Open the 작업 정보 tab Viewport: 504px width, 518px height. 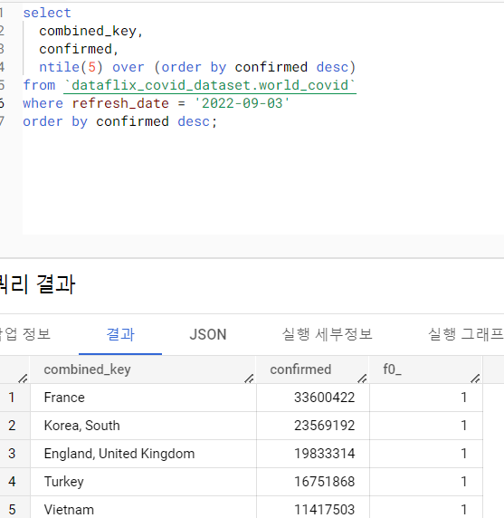[x=24, y=334]
